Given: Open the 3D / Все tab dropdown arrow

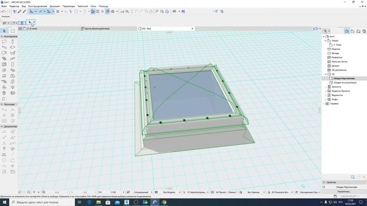Looking at the screenshot, I should [x=193, y=29].
